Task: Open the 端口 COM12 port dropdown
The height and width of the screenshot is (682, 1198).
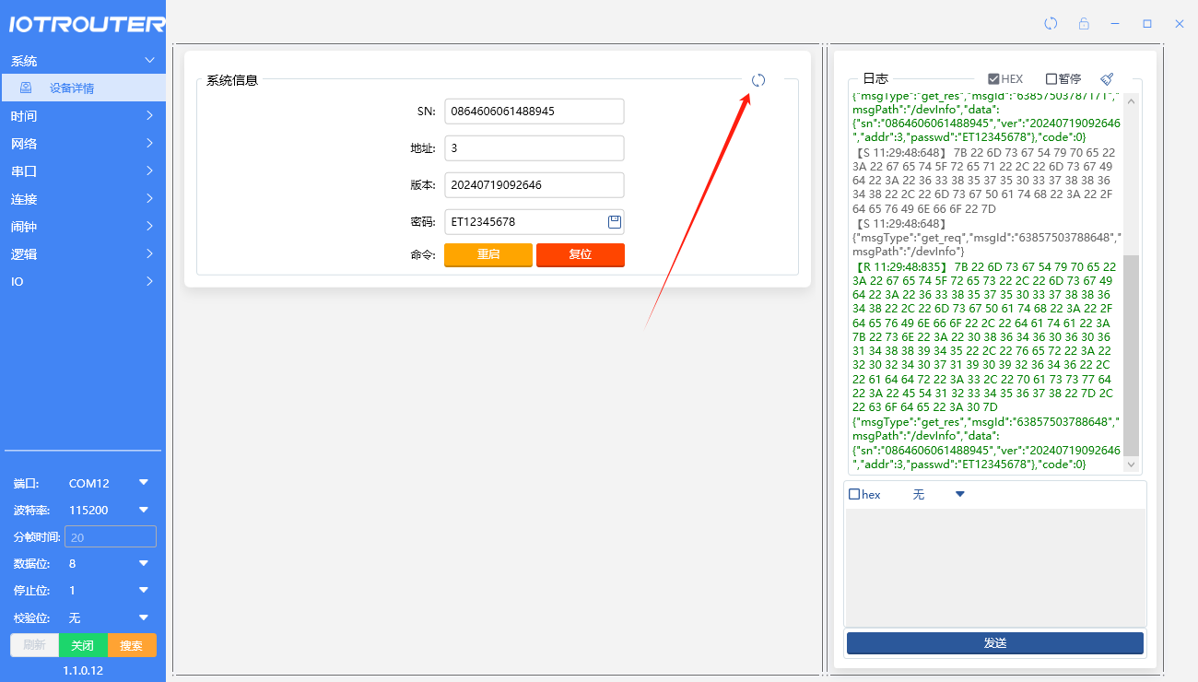Action: [143, 483]
